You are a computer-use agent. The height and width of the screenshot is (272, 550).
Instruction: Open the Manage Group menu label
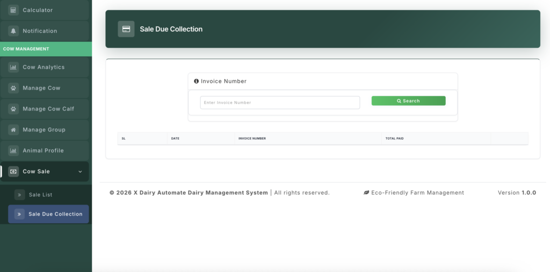[x=44, y=130]
